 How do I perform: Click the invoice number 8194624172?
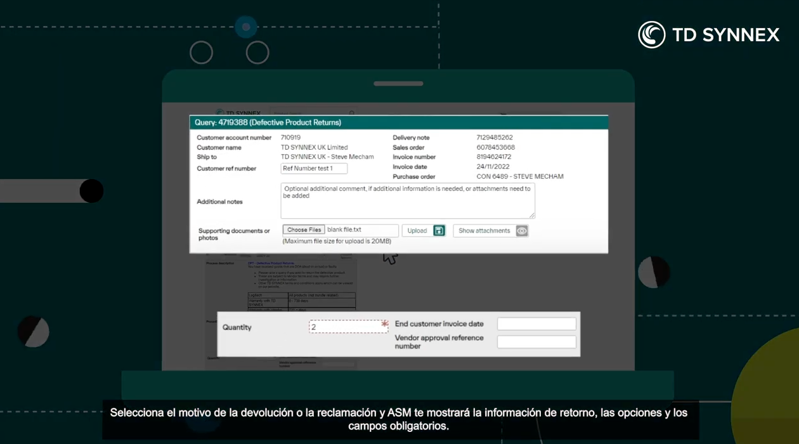pyautogui.click(x=493, y=157)
